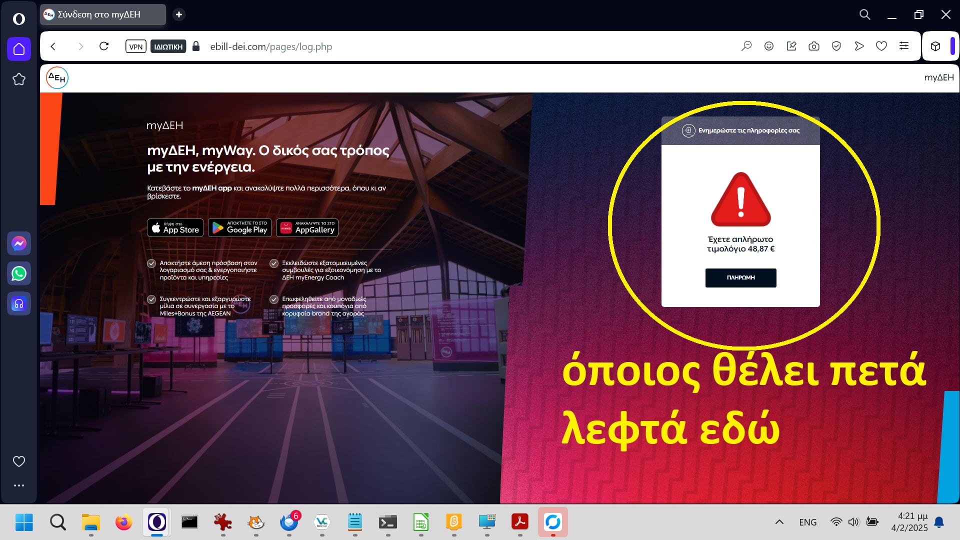The width and height of the screenshot is (960, 540).
Task: Open the Opera sidebar bookmarks star
Action: 19,79
